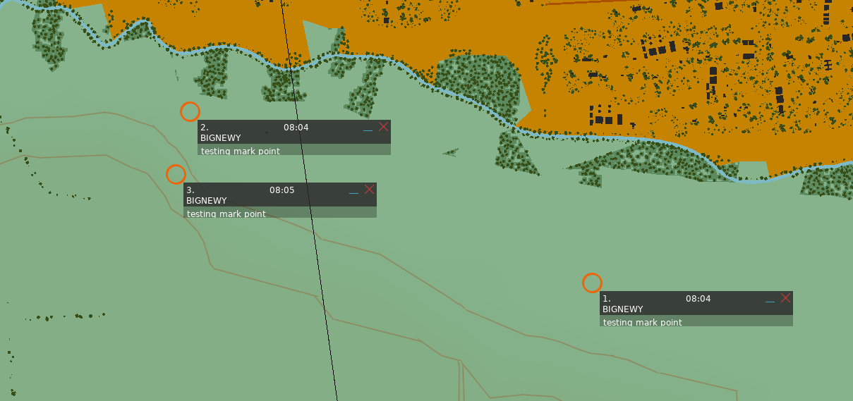The height and width of the screenshot is (401, 853).
Task: Delete mark point 2 with its red X
Action: point(384,127)
